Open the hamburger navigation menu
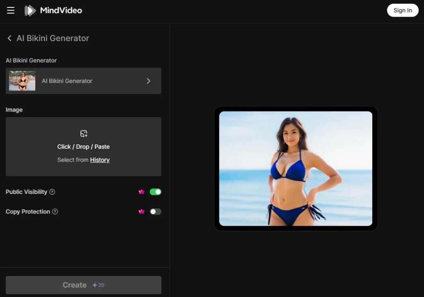The image size is (424, 297). [10, 10]
